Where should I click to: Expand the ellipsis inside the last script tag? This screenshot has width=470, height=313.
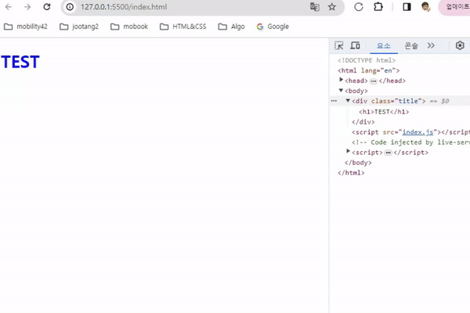tap(389, 153)
